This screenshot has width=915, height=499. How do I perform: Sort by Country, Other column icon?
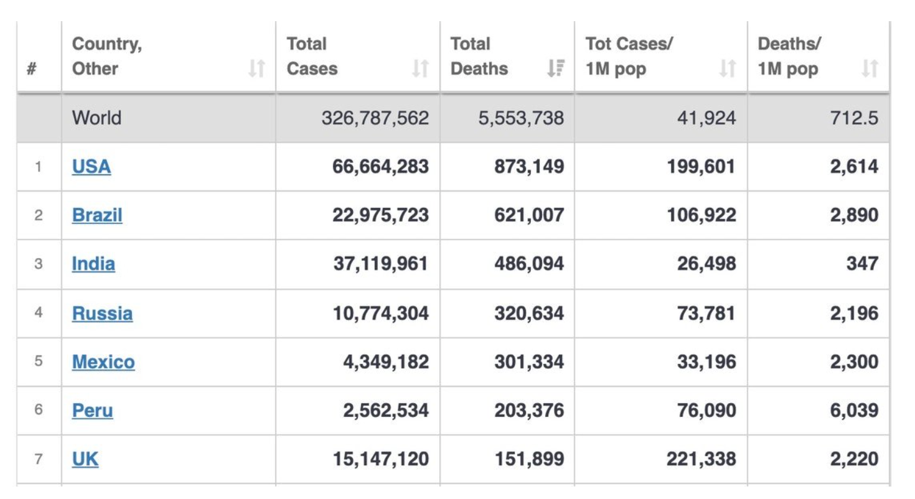tap(256, 68)
